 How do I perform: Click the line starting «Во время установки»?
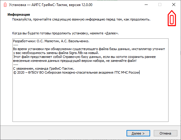click(89, 49)
